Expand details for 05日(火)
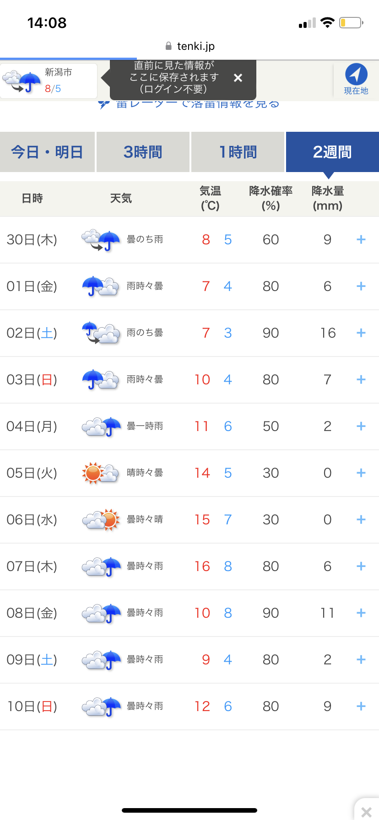Screen dimensions: 379x820 361,473
